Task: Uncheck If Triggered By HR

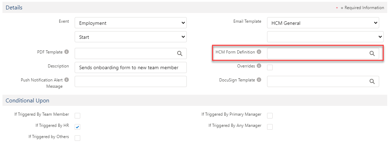Action: coord(77,127)
